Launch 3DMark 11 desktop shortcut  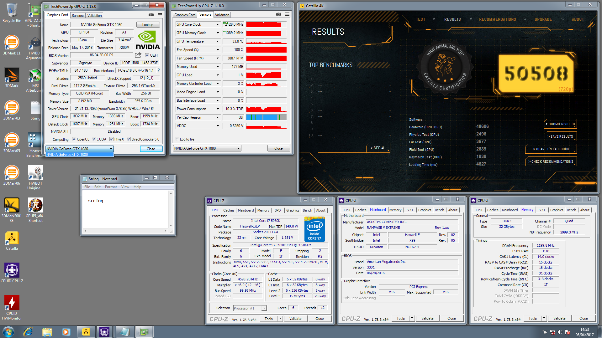12,45
